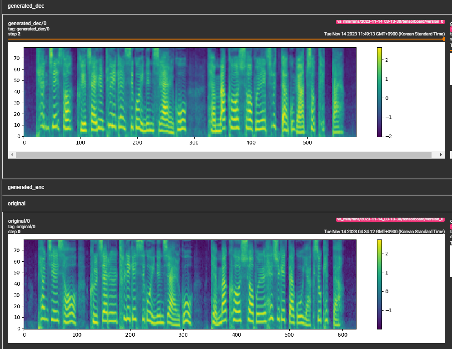
Task: Click the 04:34:12 timestamp on original card
Action: pyautogui.click(x=384, y=232)
